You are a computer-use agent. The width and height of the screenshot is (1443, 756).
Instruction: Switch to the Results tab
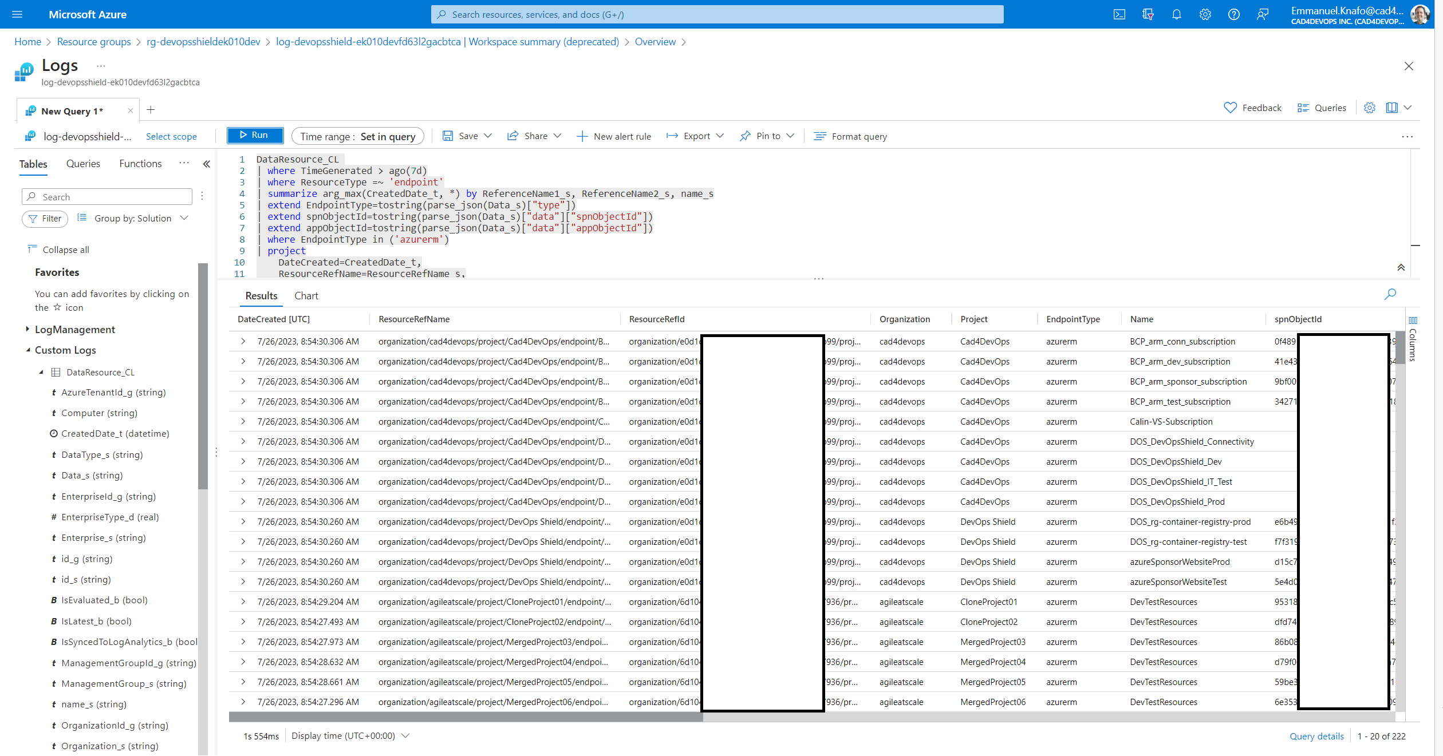point(261,296)
